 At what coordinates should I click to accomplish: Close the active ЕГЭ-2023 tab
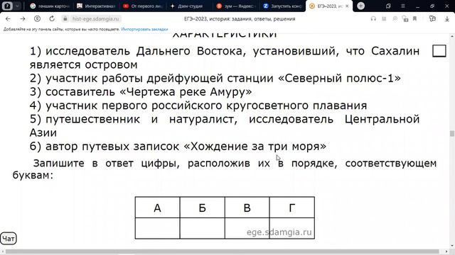347,6
